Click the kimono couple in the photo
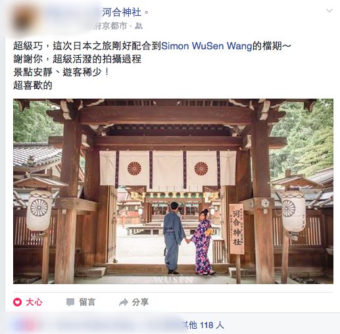This screenshot has width=340, height=334. pyautogui.click(x=189, y=239)
